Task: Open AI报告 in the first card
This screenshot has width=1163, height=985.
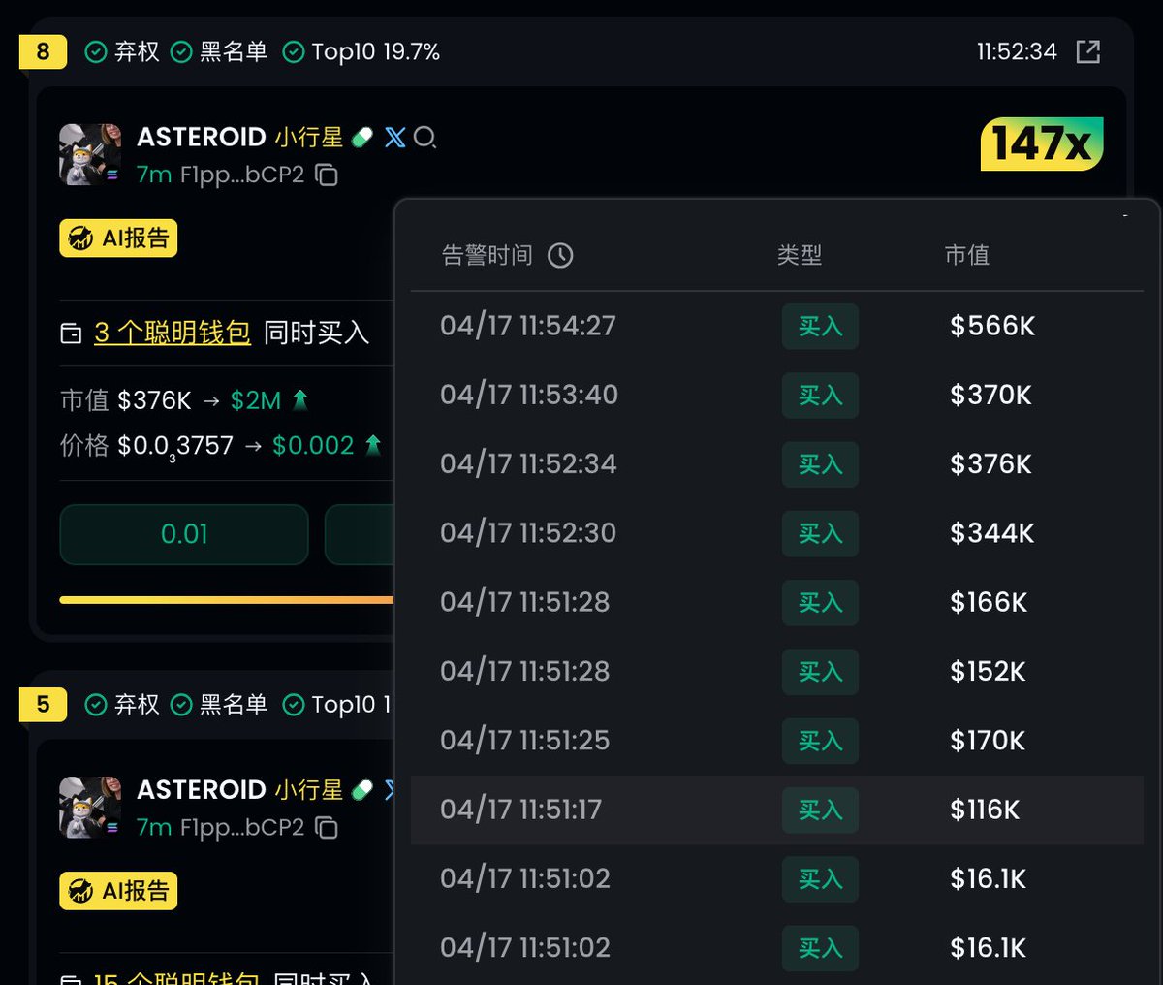Action: (118, 238)
